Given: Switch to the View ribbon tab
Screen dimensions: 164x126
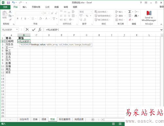Looking at the screenshot, I should pyautogui.click(x=75, y=7).
